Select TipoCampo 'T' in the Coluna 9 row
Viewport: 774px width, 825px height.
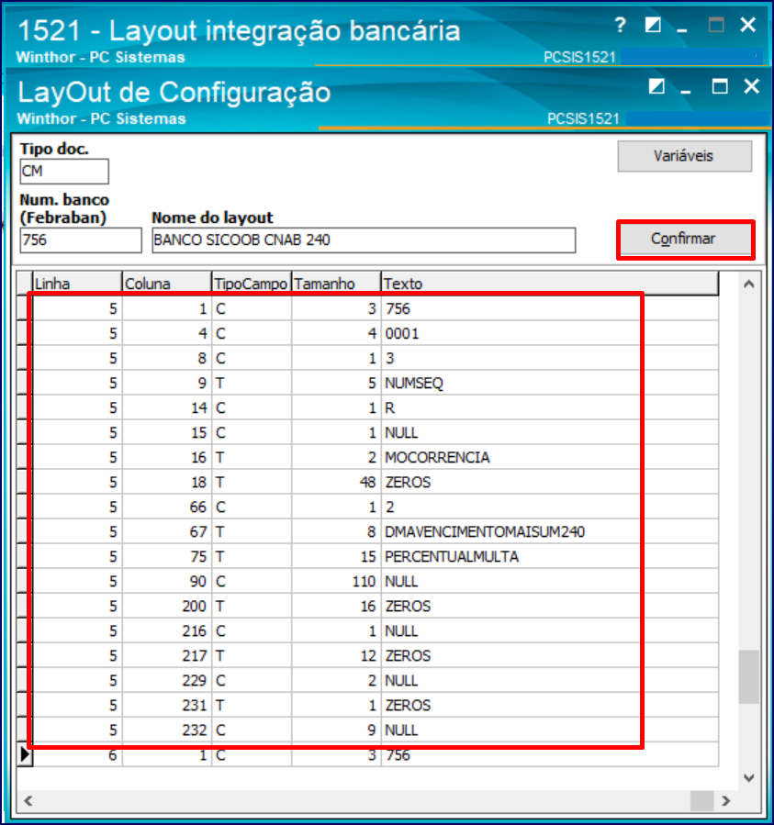(x=252, y=383)
